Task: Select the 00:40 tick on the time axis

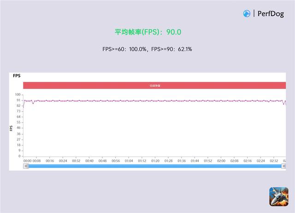Action: click(89, 161)
